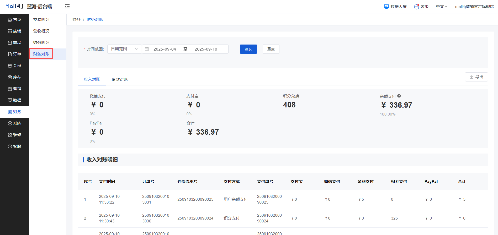Open the 营销 marketing sidebar item
The height and width of the screenshot is (235, 498).
click(x=14, y=89)
